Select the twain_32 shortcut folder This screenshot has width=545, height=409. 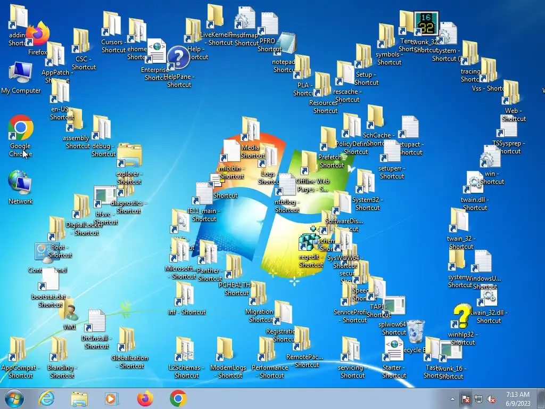click(459, 220)
